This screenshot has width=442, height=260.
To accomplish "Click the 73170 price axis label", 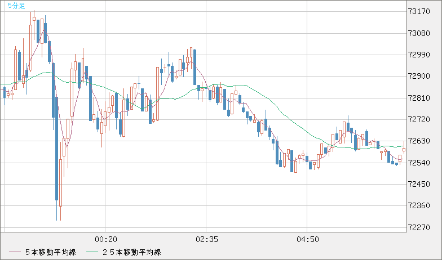I will pos(419,11).
